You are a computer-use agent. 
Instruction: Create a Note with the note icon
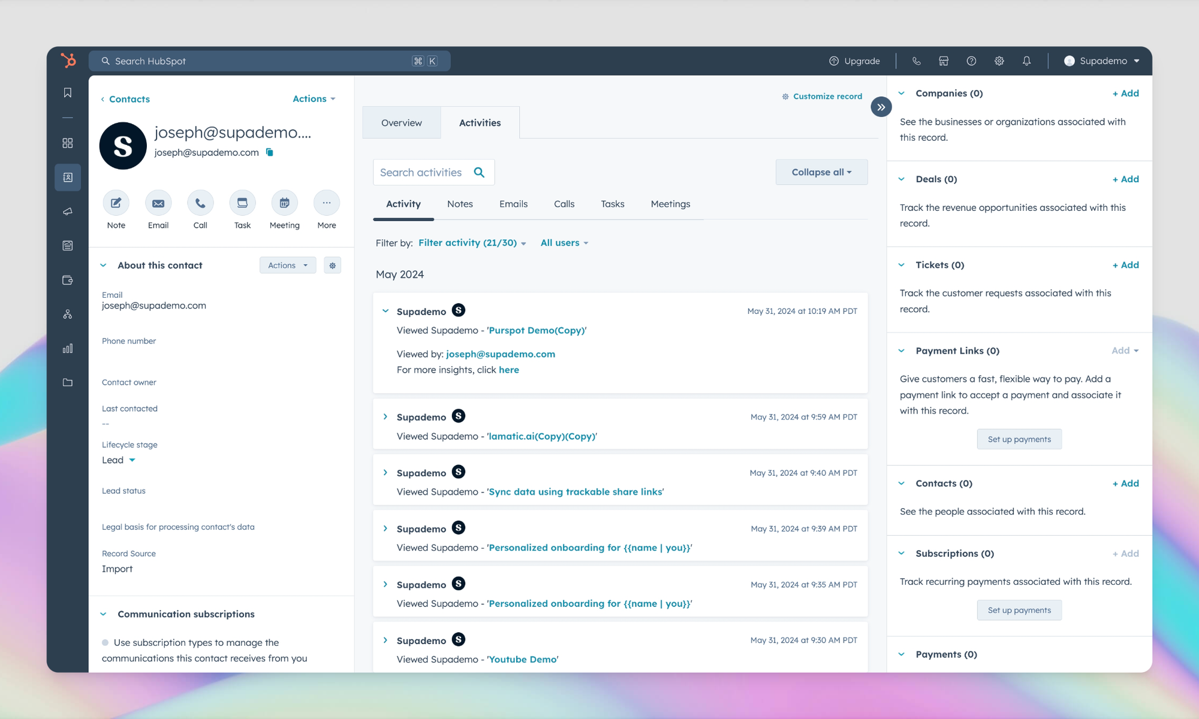116,203
